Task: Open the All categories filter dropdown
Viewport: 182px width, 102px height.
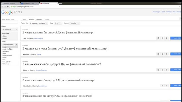Action: point(10,29)
